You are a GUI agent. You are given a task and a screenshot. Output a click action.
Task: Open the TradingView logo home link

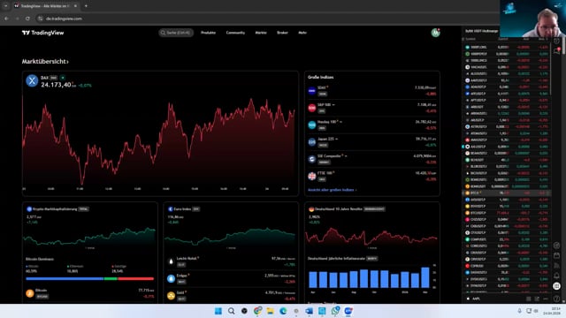42,33
